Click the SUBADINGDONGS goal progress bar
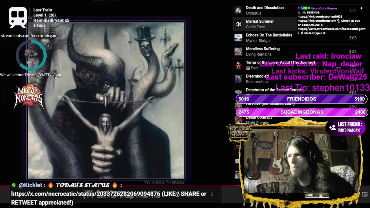Screen dimensions: 370x208 click(x=301, y=112)
